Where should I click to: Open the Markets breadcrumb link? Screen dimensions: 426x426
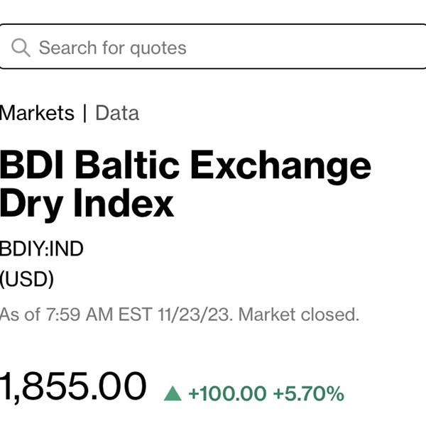point(37,113)
